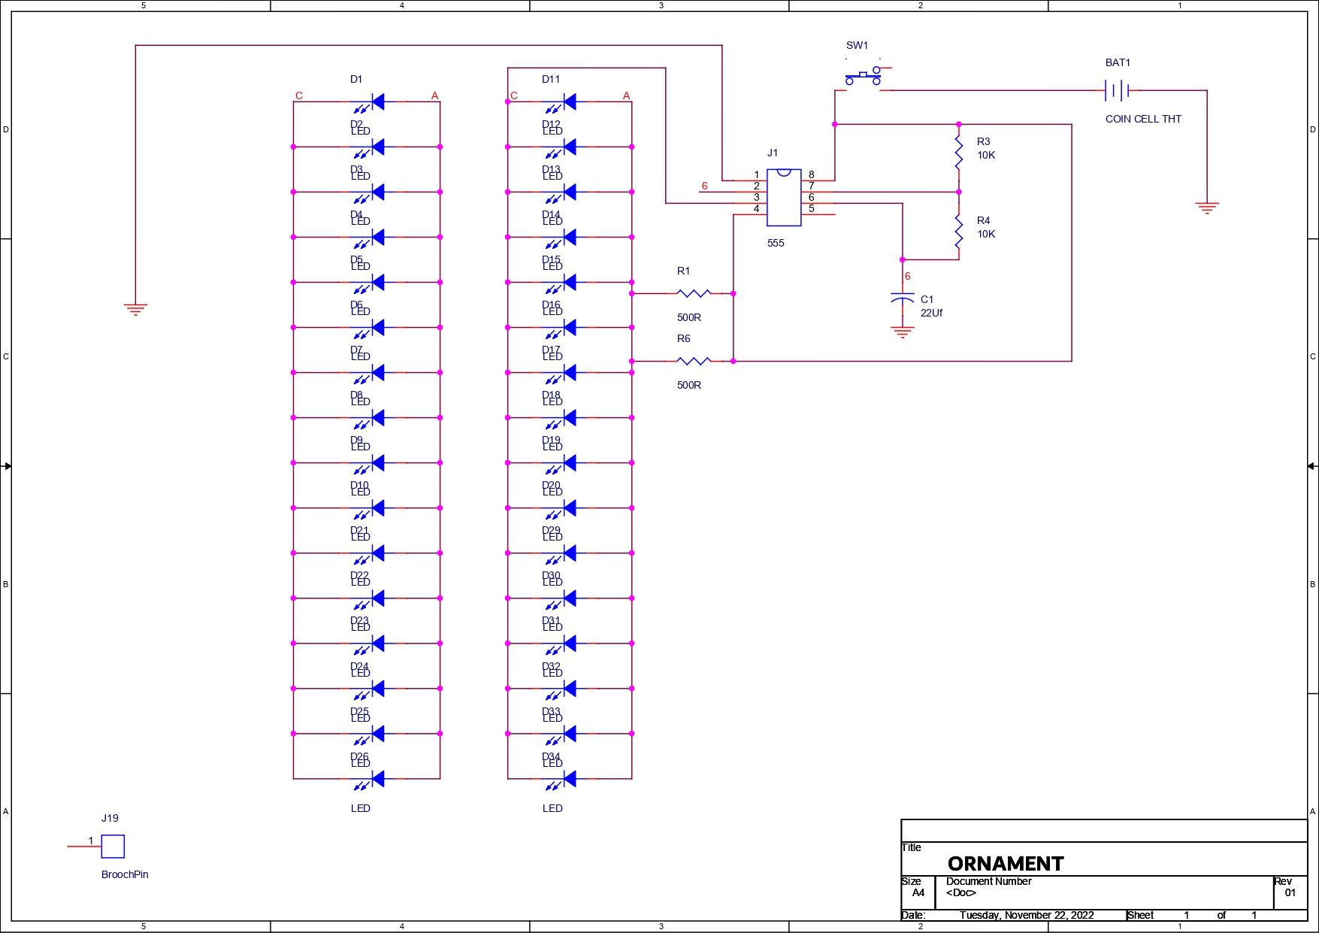This screenshot has width=1319, height=933.
Task: Select the D1 LED diode symbol
Action: [368, 103]
